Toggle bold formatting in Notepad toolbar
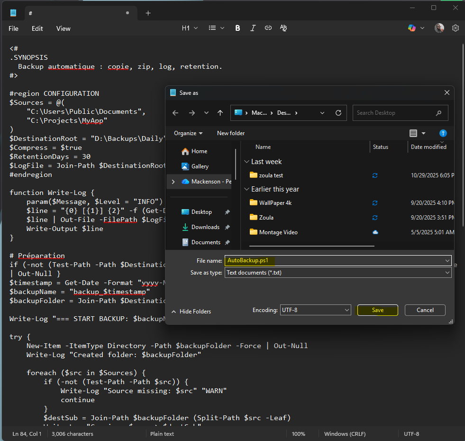The width and height of the screenshot is (465, 441). 237,28
